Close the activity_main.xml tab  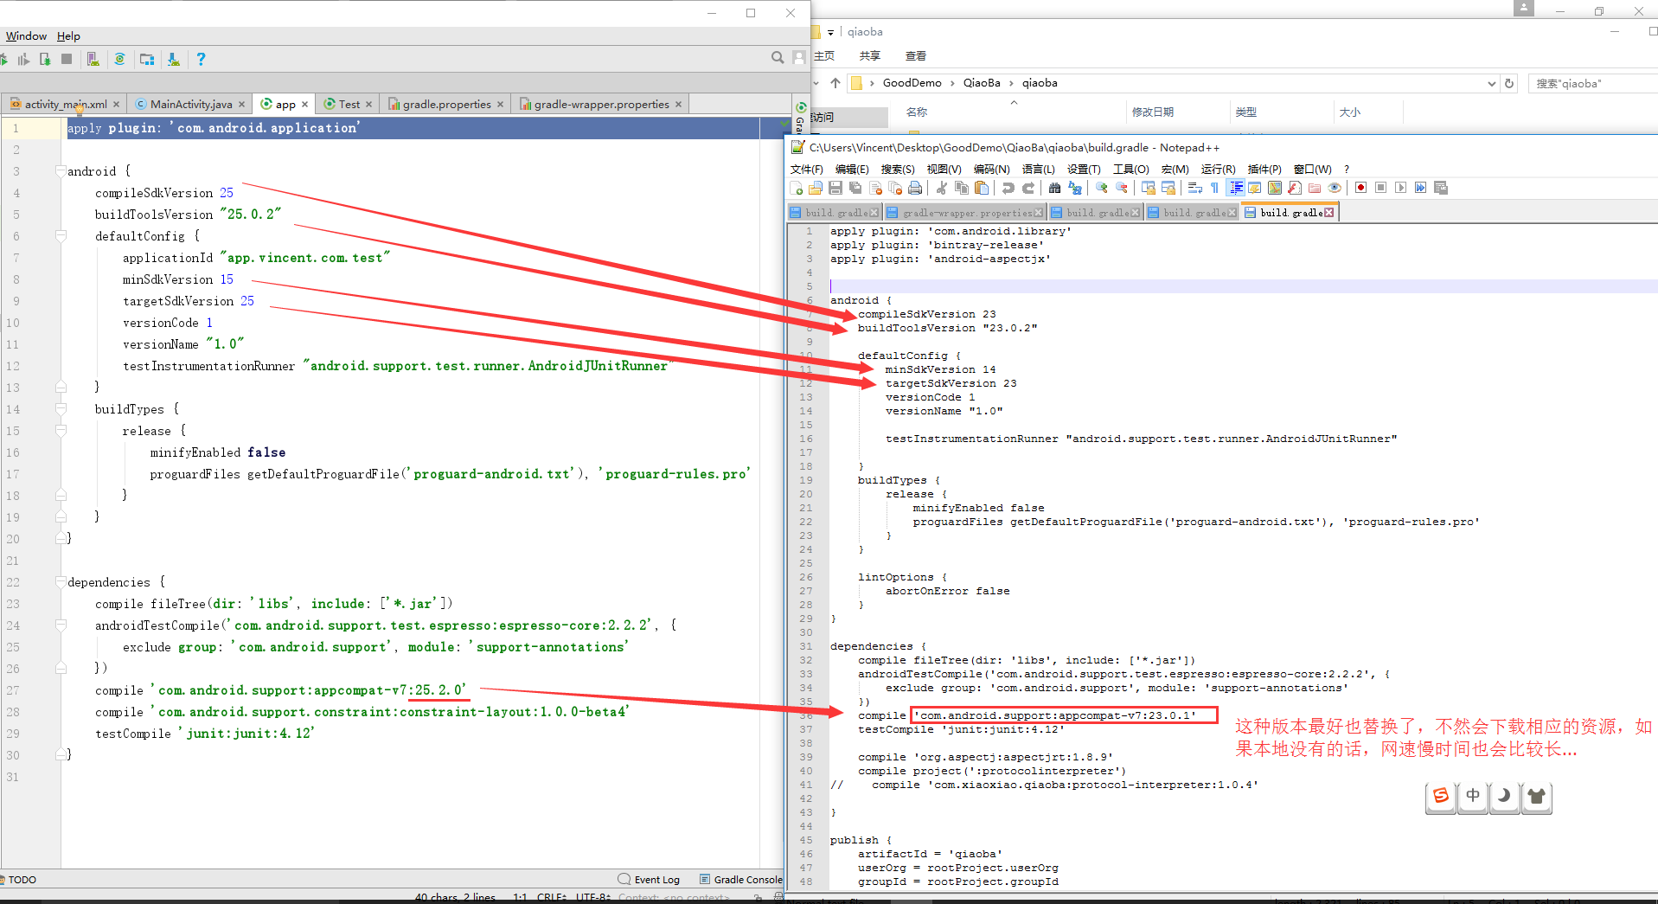[116, 104]
